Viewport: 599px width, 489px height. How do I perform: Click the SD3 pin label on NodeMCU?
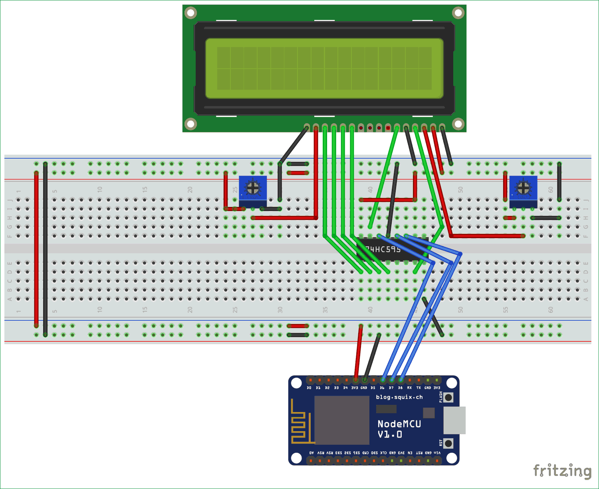pyautogui.click(x=339, y=453)
